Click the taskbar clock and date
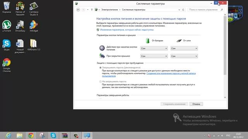248x139 pixels. 238,136
